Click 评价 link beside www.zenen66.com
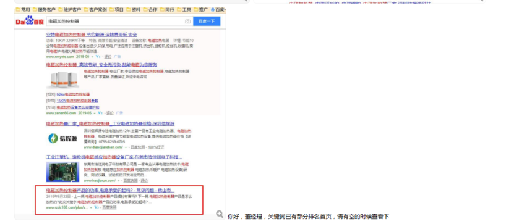The image size is (532, 224). 110,113
